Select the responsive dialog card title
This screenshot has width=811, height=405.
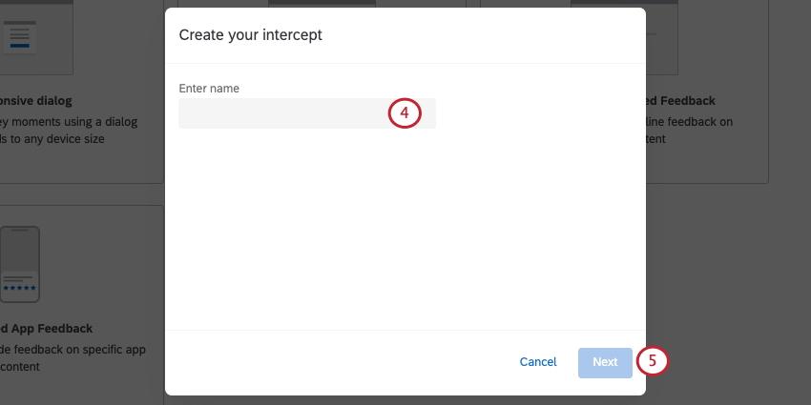point(36,101)
